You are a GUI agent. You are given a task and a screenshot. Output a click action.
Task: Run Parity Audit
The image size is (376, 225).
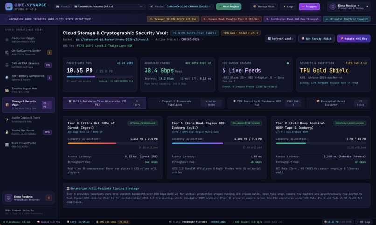[316, 39]
